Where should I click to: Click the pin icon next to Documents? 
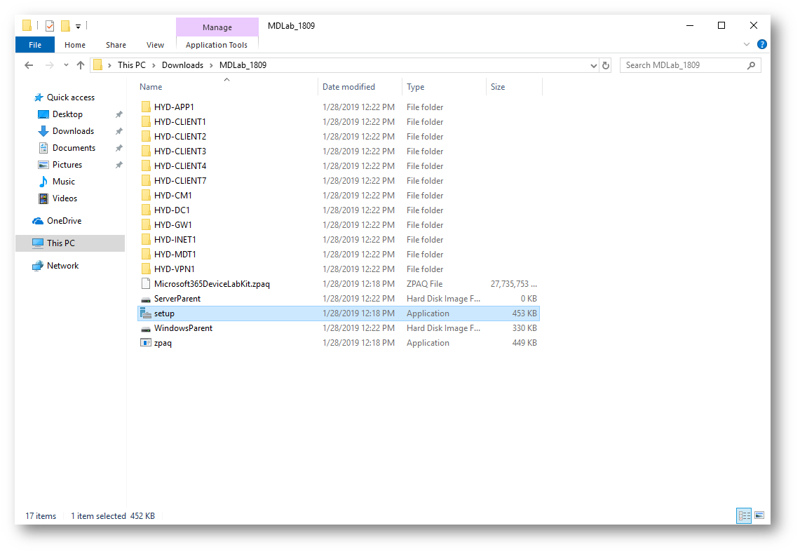pos(119,148)
